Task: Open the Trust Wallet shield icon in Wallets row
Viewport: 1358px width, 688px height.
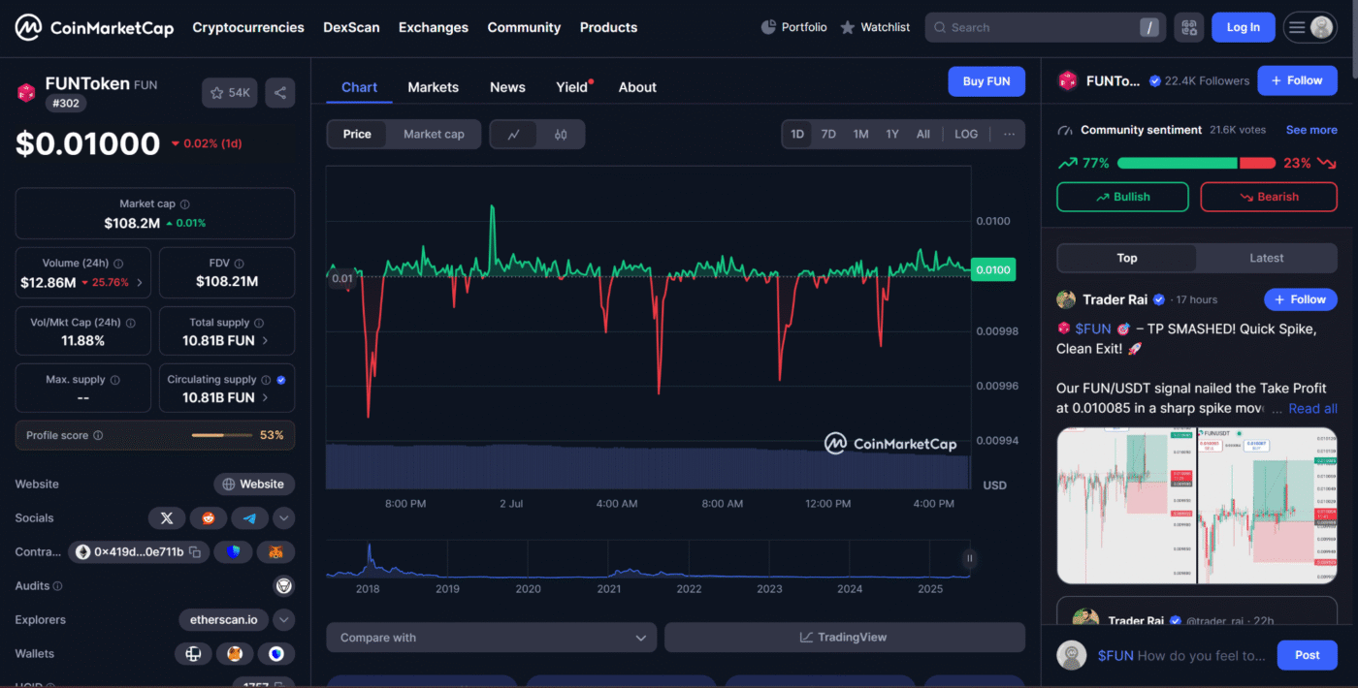Action: point(276,654)
